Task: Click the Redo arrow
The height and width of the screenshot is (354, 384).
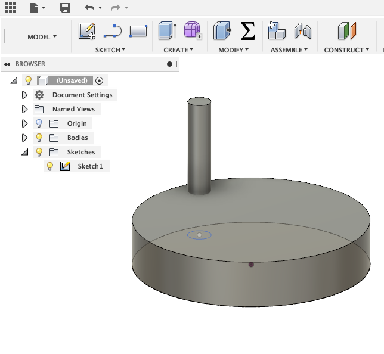Action: pos(115,8)
